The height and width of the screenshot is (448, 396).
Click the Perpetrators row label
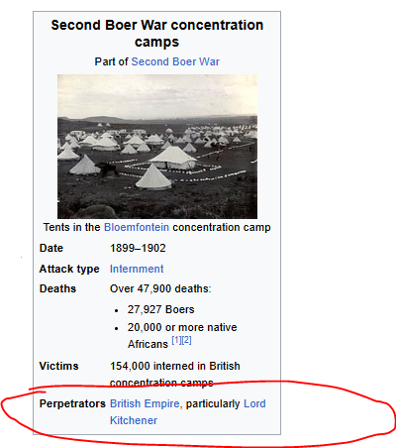click(72, 403)
